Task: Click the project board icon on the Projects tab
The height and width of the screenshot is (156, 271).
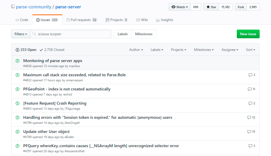Action: point(107,20)
